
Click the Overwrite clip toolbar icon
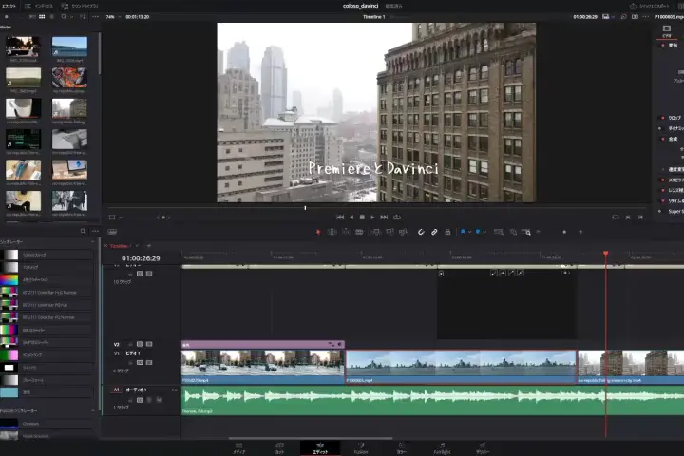tap(389, 232)
